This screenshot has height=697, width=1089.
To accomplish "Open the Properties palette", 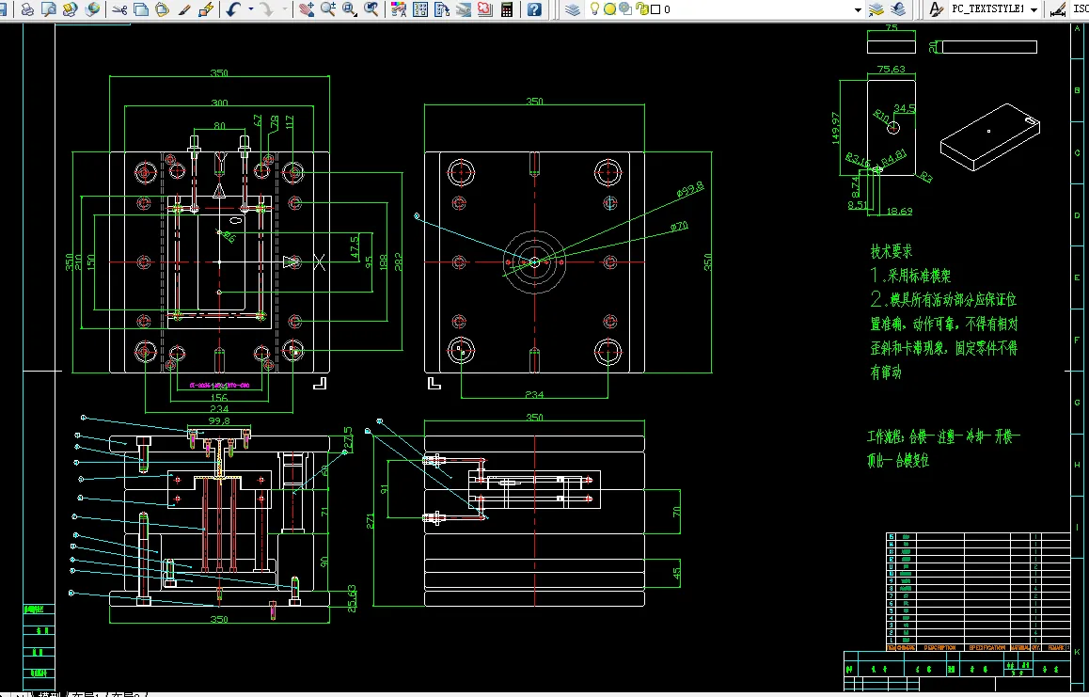I will [399, 9].
